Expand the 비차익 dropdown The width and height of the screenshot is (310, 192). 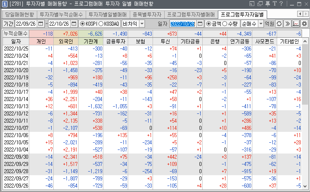click(x=142, y=24)
